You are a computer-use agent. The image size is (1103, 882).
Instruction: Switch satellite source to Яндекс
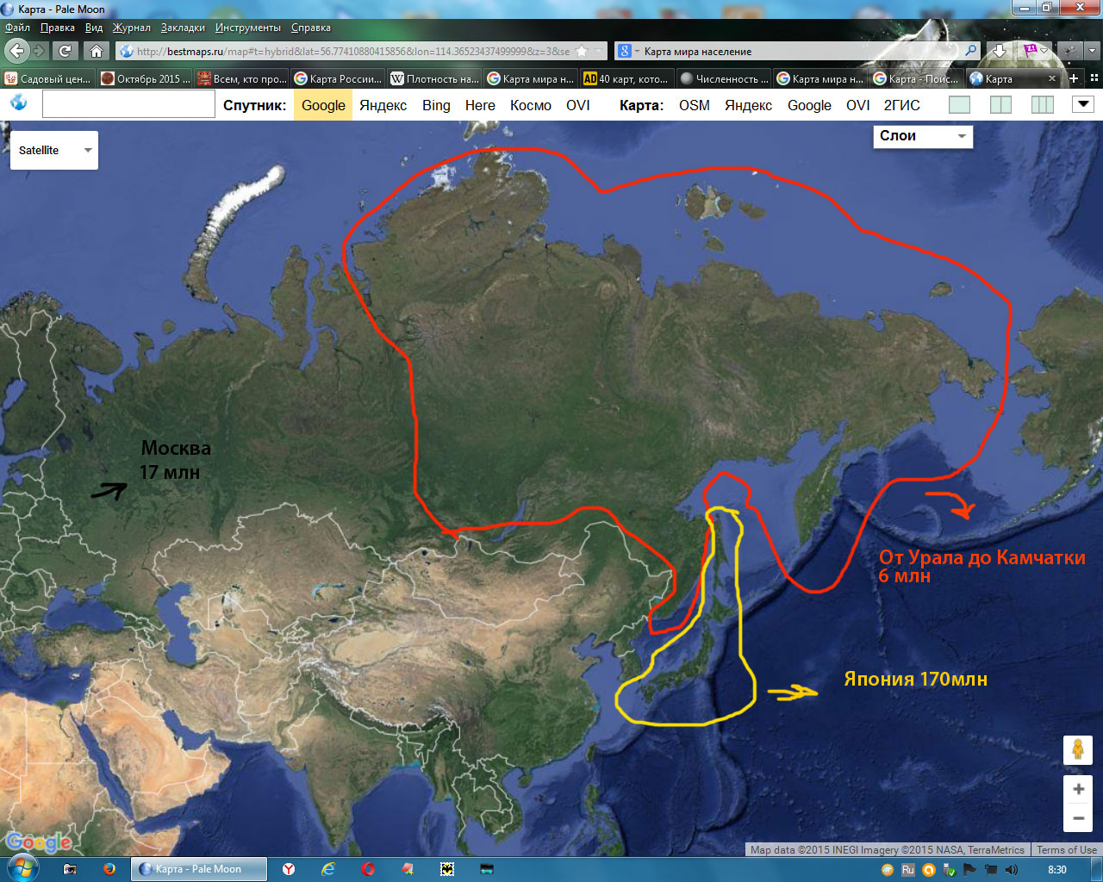tap(383, 105)
